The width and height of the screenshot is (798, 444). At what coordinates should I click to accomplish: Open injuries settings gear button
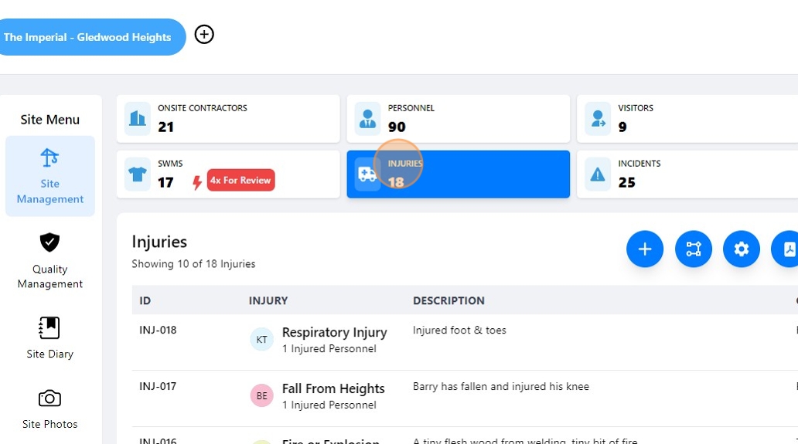pyautogui.click(x=742, y=249)
